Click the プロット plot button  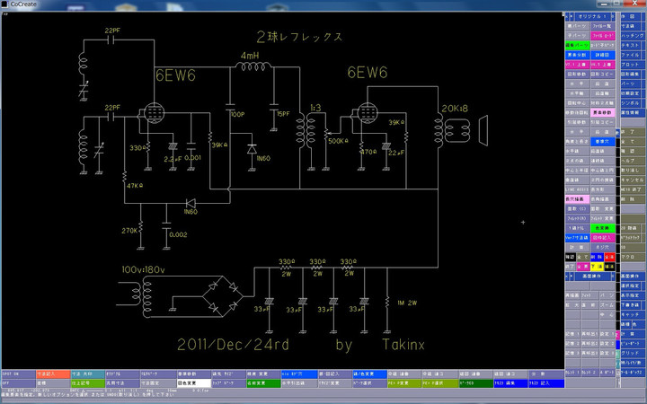[x=632, y=65]
